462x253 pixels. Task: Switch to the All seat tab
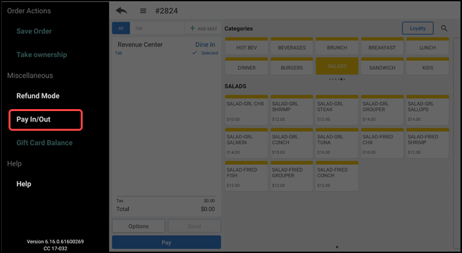coord(121,28)
